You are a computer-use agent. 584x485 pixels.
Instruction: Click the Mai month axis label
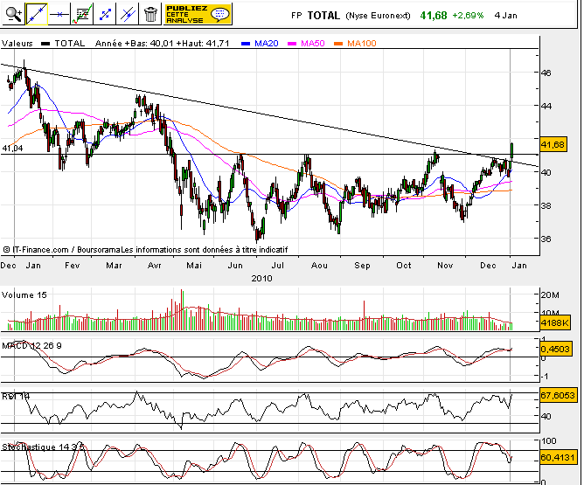[x=194, y=266]
